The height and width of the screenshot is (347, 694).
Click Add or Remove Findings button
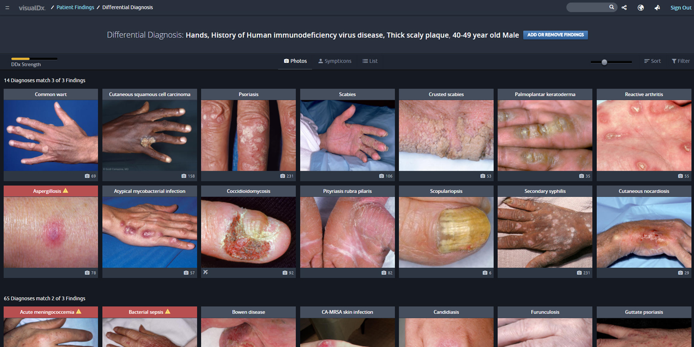[555, 35]
